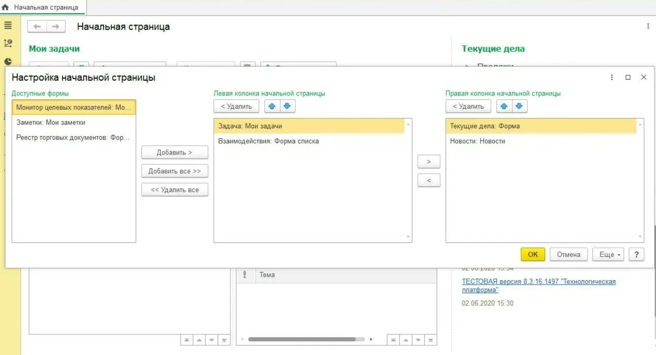This screenshot has width=656, height=355.
Task: Move item down in left column list
Action: pos(287,106)
